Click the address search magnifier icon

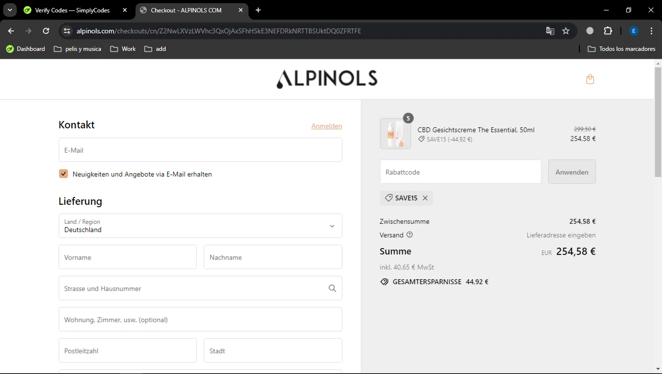pyautogui.click(x=332, y=288)
